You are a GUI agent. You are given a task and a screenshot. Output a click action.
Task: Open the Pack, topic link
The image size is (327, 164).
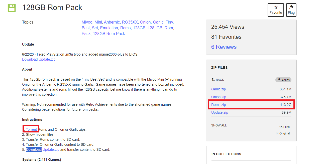[87, 34]
